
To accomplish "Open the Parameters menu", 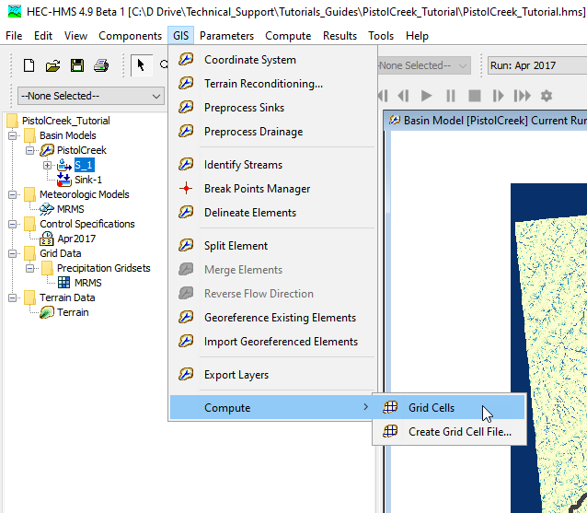I will 226,36.
